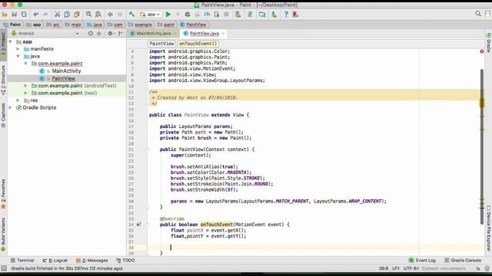Toggle the Structure side panel tab
The width and height of the screenshot is (492, 276).
(x=3, y=80)
